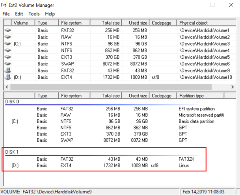Select \Device\HarddiskVolume3 entry
The width and height of the screenshot is (240, 195).
(x=205, y=44)
